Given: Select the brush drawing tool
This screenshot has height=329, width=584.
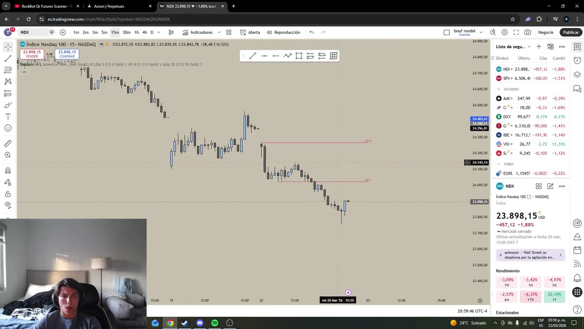Looking at the screenshot, I should [x=8, y=105].
